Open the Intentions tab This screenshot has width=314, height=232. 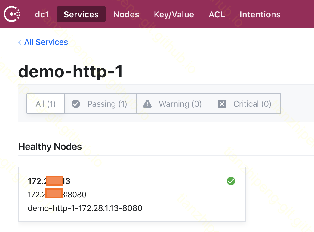point(260,14)
